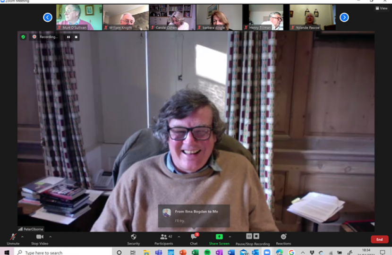Pause recording in the bottom toolbar
Viewport: 392px width, 255px height.
tap(249, 236)
